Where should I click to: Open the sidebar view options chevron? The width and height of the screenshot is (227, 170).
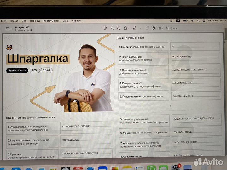[x=12, y=29]
